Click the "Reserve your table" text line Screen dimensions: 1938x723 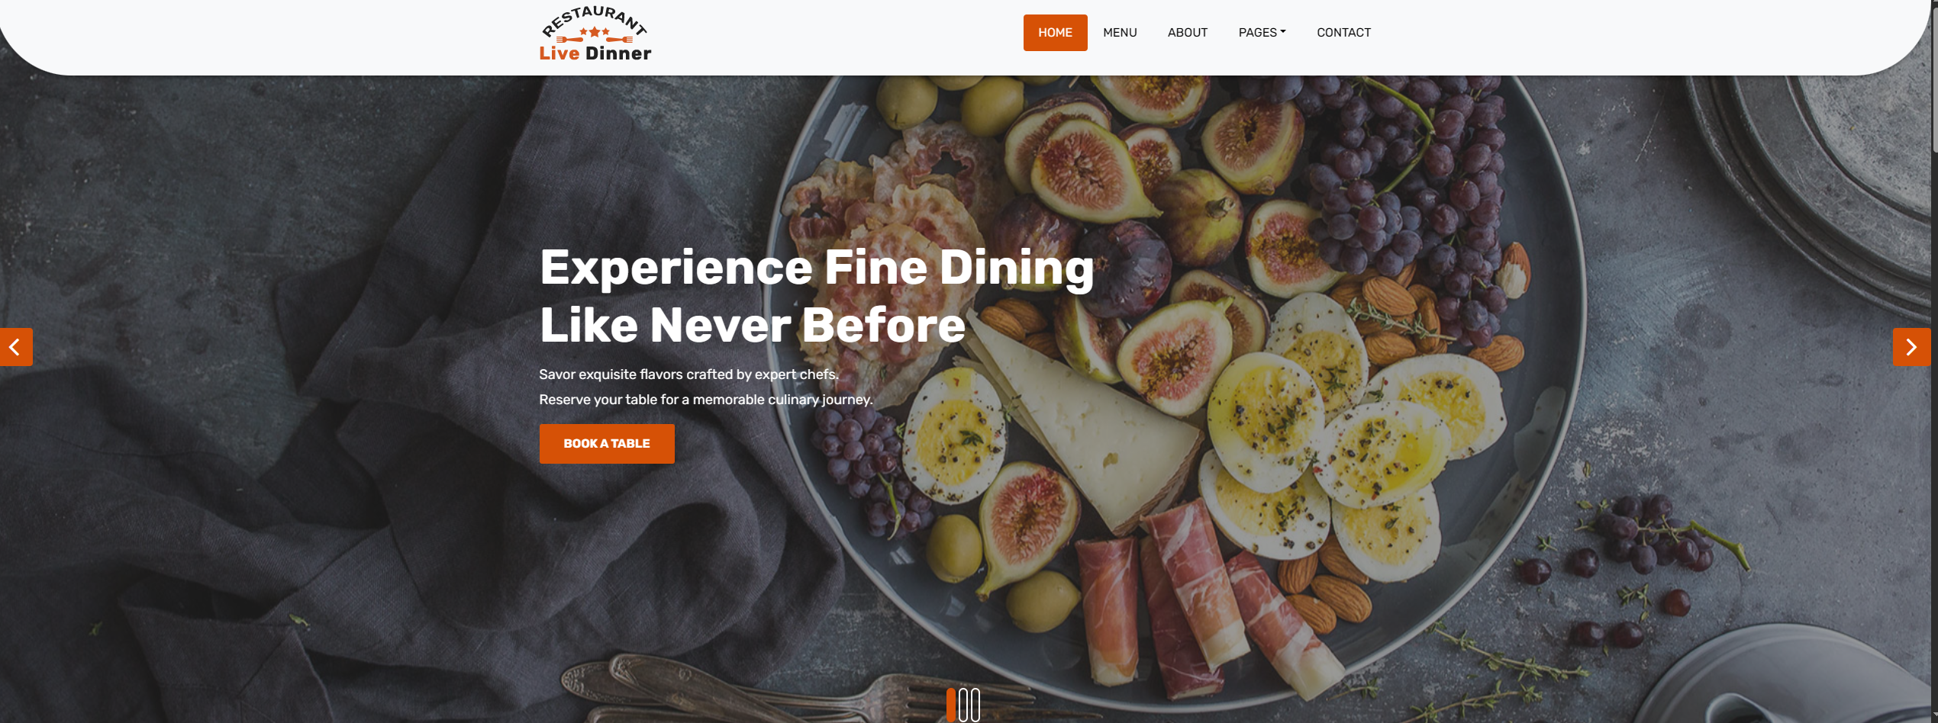click(x=705, y=400)
